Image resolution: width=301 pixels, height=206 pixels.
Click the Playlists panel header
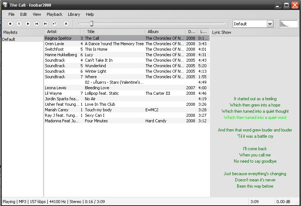coord(22,32)
